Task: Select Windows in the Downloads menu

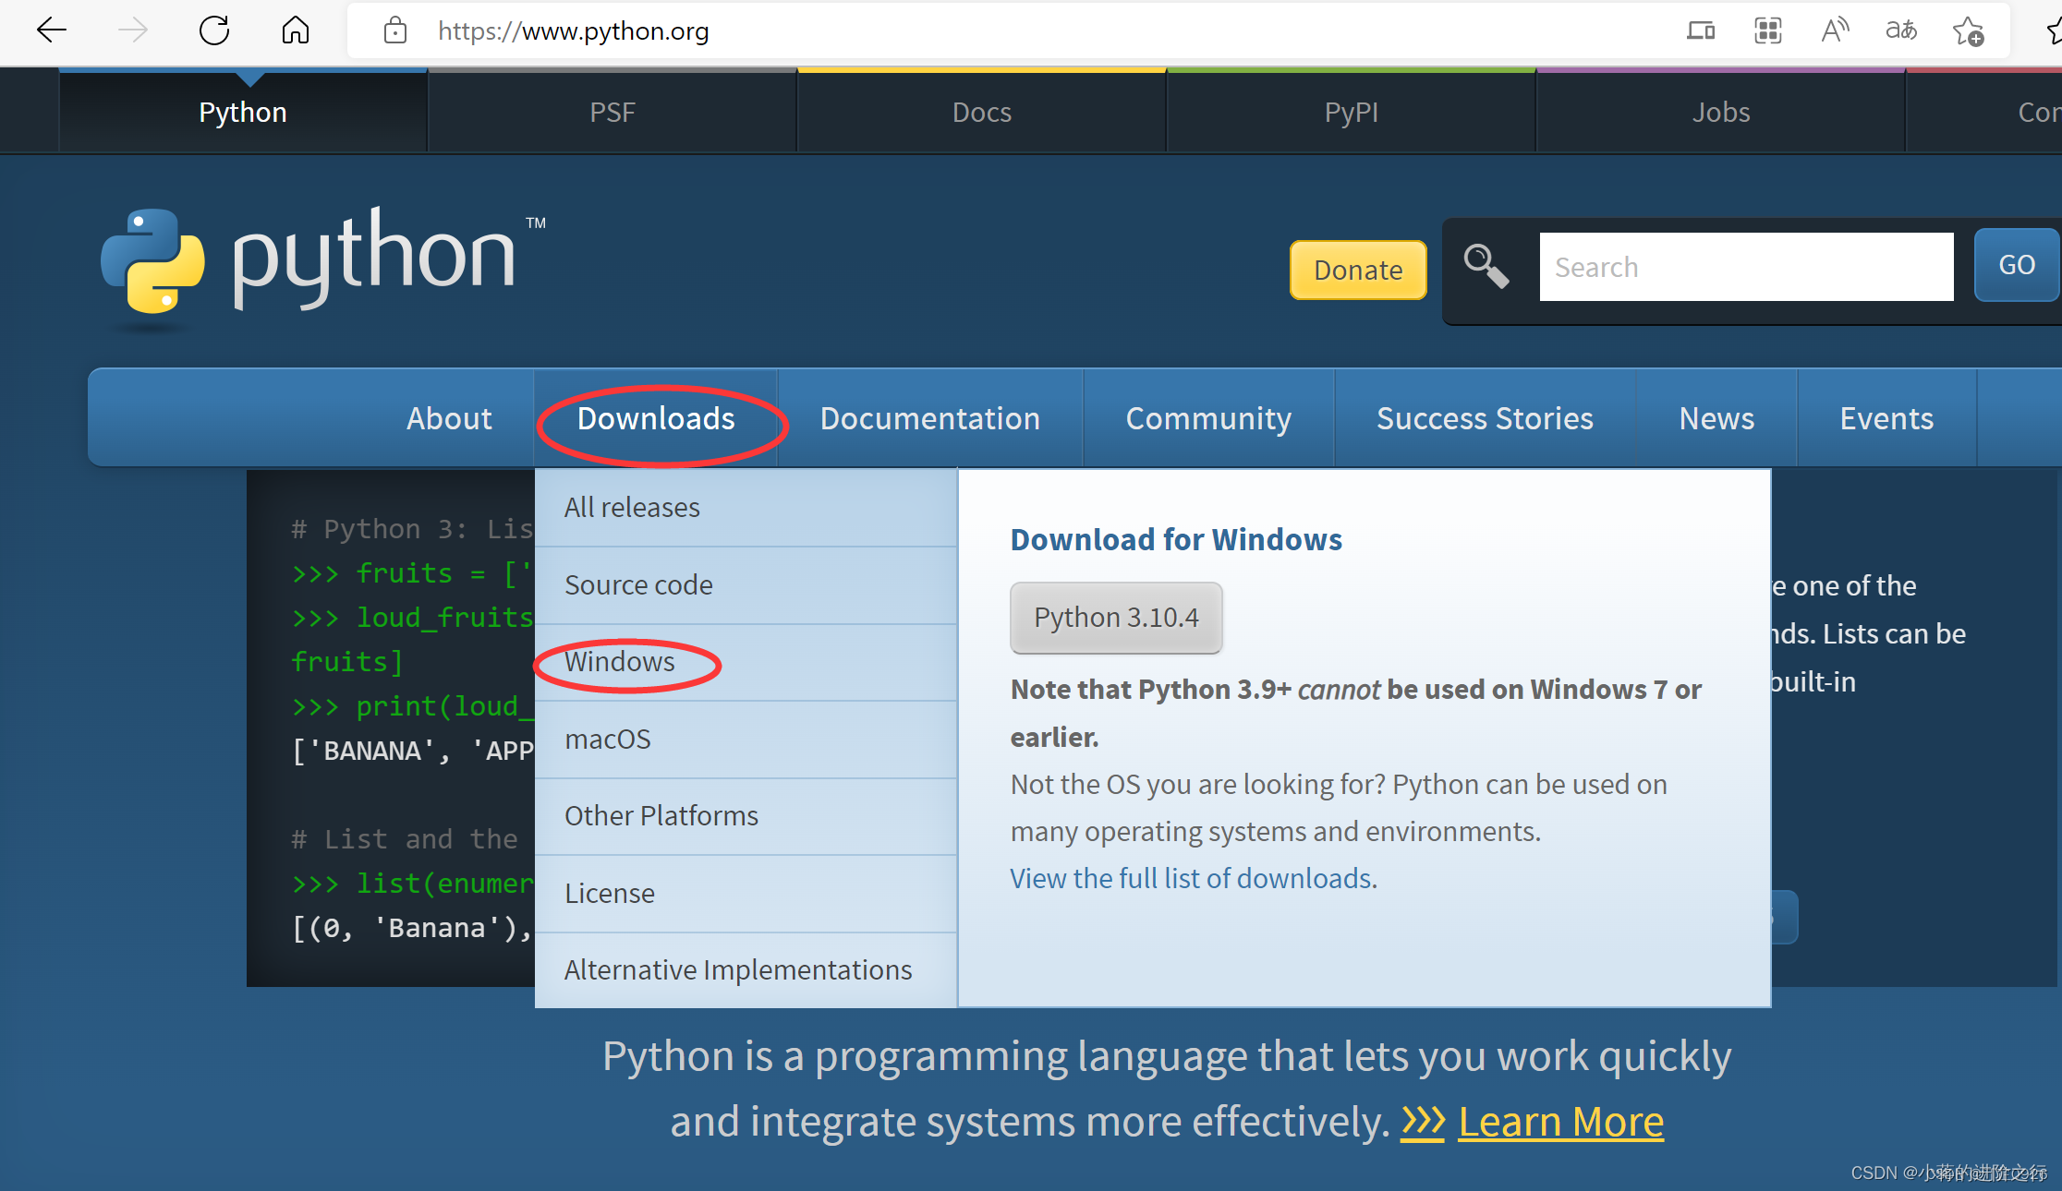Action: [x=620, y=662]
